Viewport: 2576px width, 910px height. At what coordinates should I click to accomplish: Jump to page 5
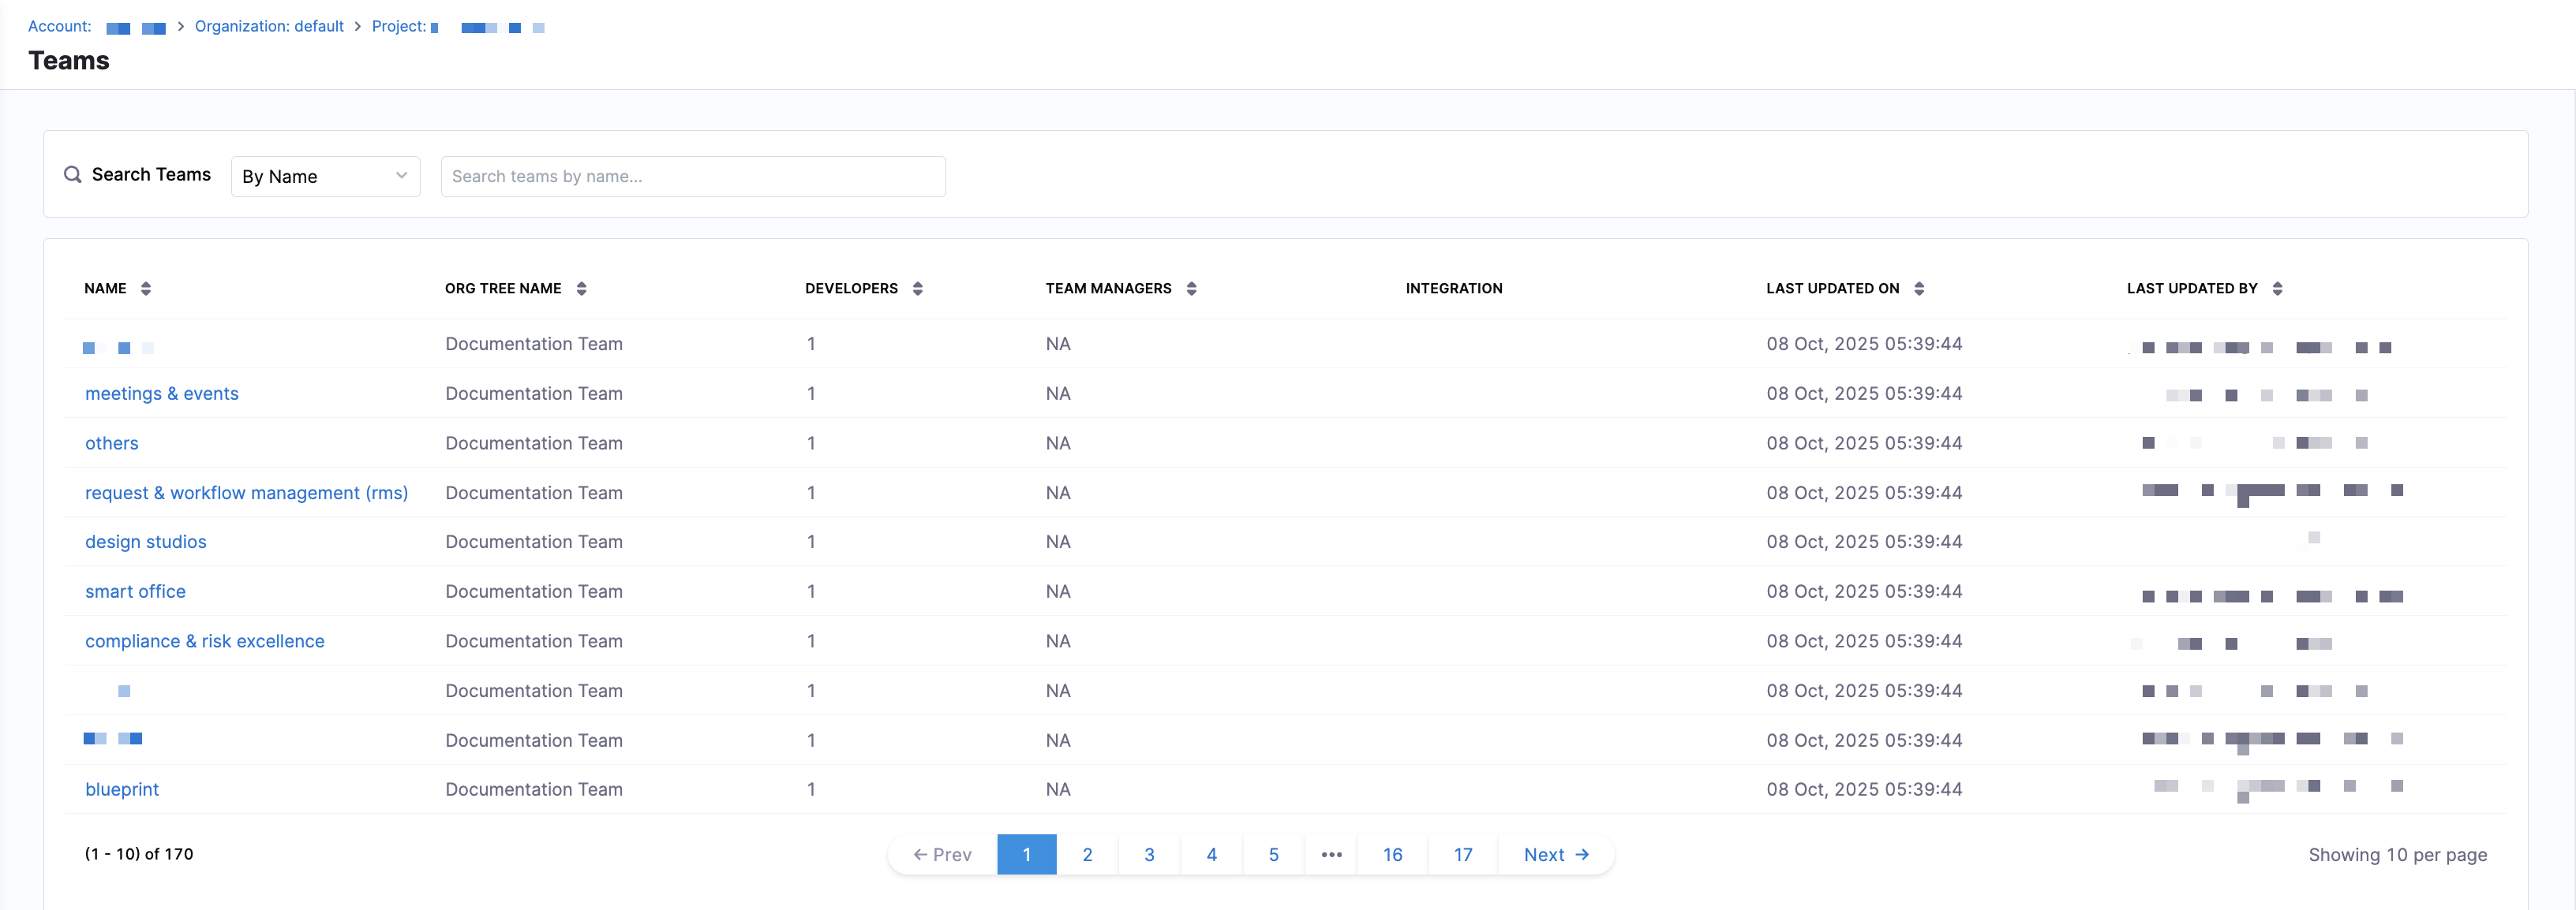click(1273, 855)
